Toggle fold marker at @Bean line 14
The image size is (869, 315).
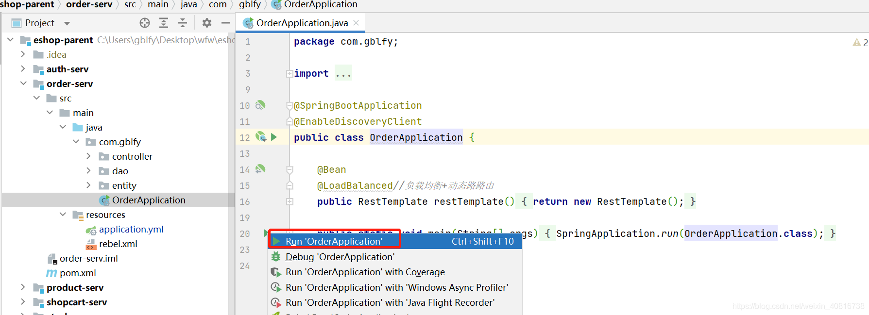click(290, 169)
